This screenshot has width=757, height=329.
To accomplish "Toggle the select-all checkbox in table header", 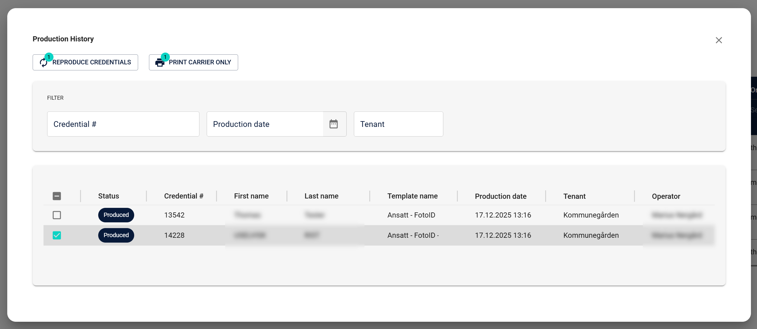I will click(x=57, y=196).
